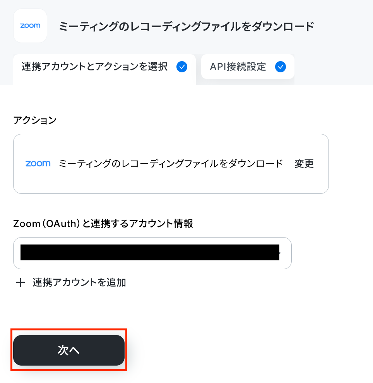Click the Zoom logo in the page header
373x383 pixels.
30,26
